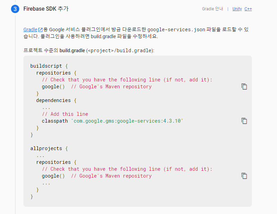Click the dependencies { line
Image resolution: width=277 pixels, height=214 pixels.
click(56, 100)
